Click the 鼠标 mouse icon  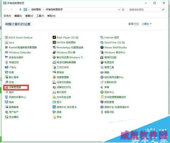pos(6,92)
